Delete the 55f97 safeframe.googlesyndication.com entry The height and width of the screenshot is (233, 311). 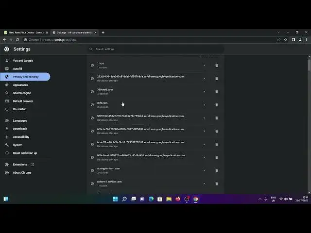(217, 118)
